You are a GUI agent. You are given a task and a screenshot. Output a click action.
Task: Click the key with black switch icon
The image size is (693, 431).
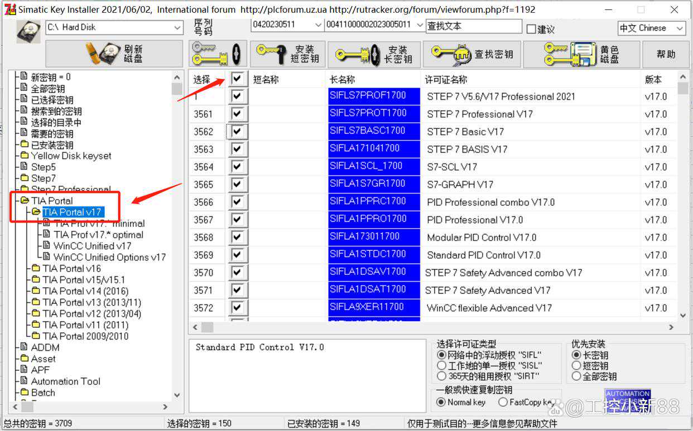click(218, 54)
